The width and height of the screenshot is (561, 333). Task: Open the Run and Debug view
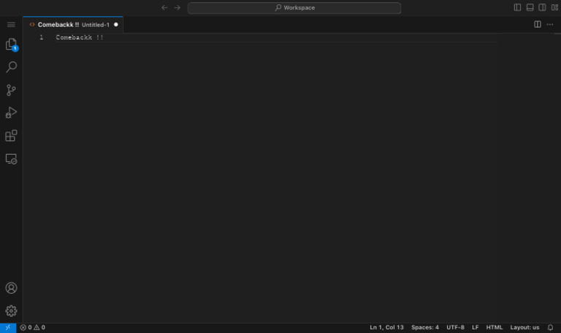(11, 112)
